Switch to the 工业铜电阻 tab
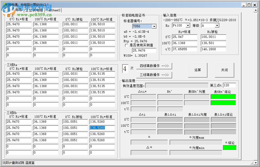The image size is (260, 167). pyautogui.click(x=34, y=10)
